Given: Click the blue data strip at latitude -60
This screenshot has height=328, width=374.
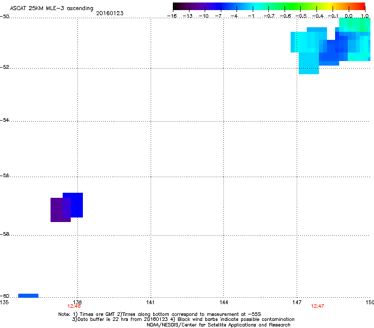Looking at the screenshot, I should 28,296.
